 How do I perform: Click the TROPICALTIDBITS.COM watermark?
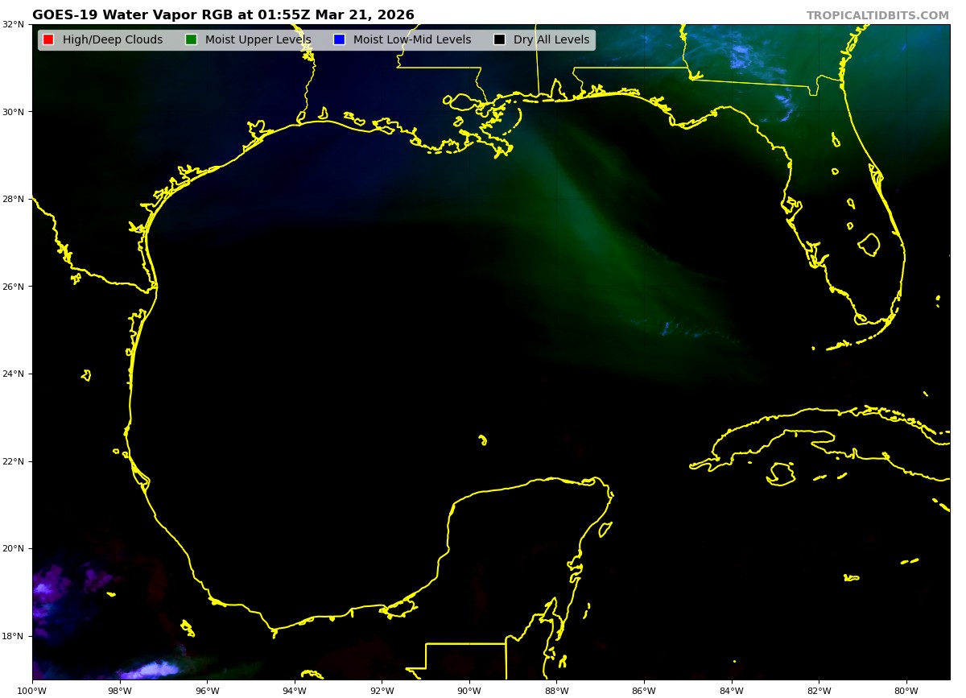pyautogui.click(x=877, y=15)
